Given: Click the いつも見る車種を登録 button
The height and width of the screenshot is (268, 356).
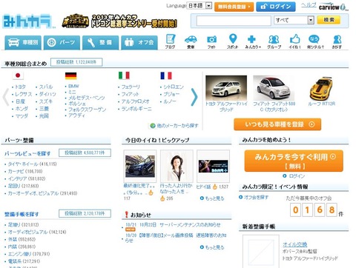Looking at the screenshot, I should pyautogui.click(x=277, y=124).
